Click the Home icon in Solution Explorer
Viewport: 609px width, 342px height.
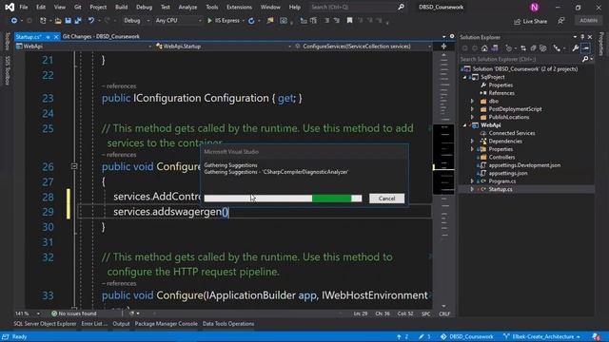[x=484, y=48]
